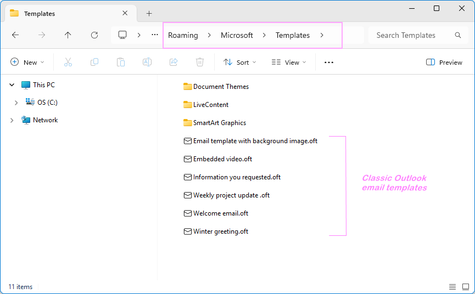The image size is (475, 294).
Task: Click the Document Themes folder icon
Action: pos(187,87)
